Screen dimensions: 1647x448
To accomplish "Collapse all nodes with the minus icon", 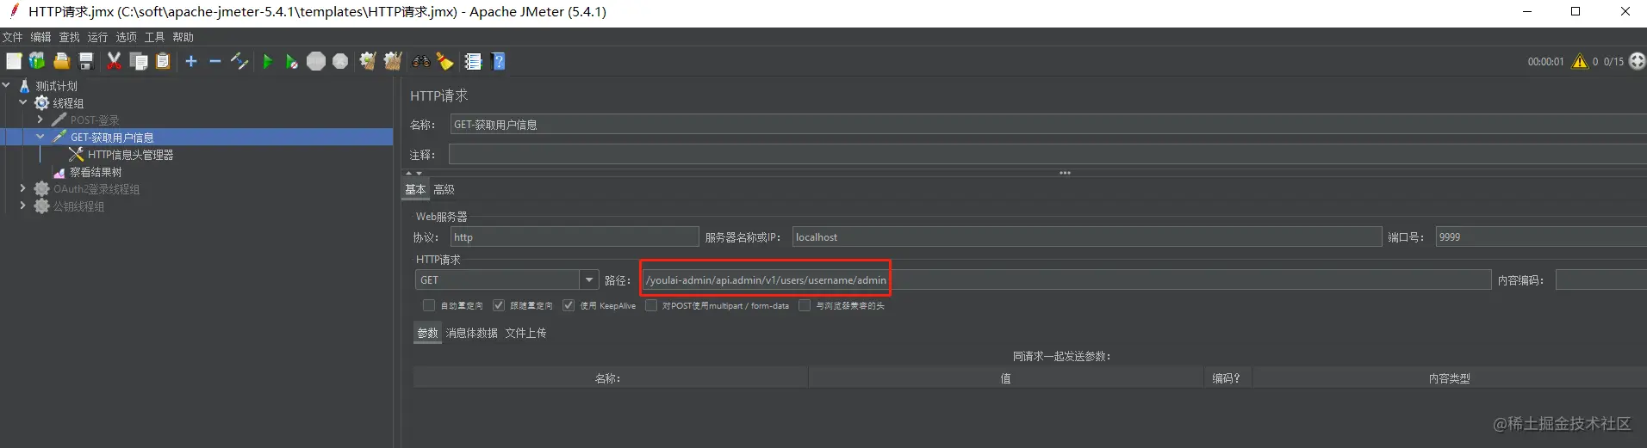I will tap(215, 61).
